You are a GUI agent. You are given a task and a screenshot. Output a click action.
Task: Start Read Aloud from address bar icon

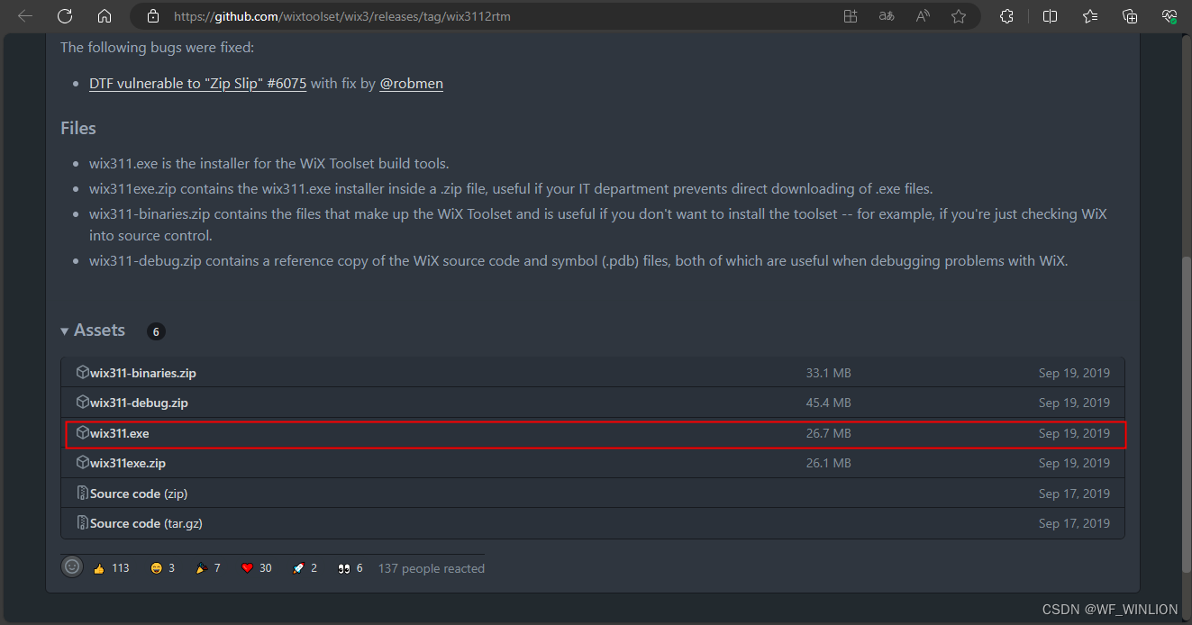click(x=924, y=16)
